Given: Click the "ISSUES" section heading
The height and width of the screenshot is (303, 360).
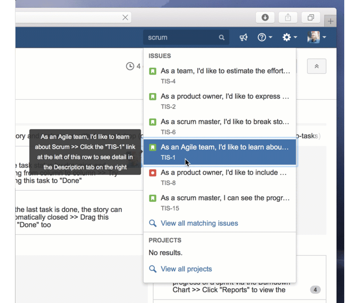Looking at the screenshot, I should click(x=160, y=56).
